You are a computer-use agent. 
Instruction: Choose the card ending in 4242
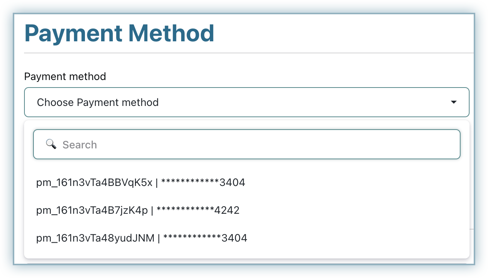click(138, 210)
